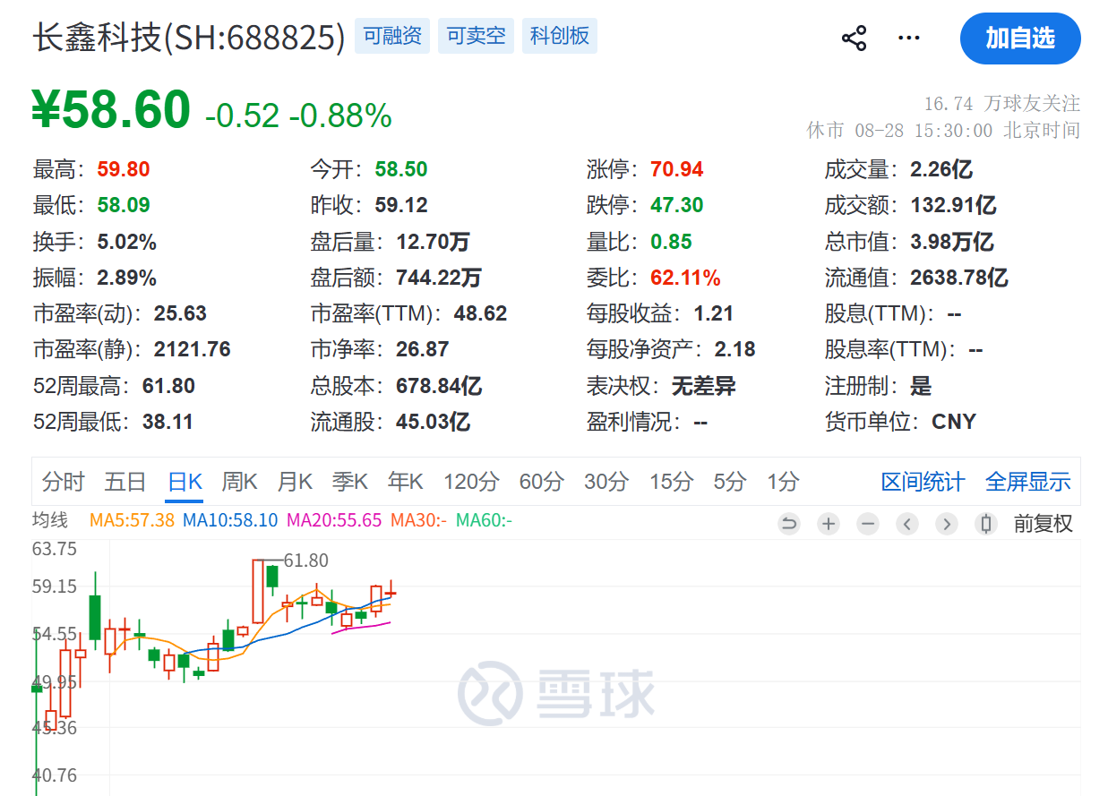Click the 16.74 万球友关注 follower count
1108x796 pixels.
(x=1002, y=103)
